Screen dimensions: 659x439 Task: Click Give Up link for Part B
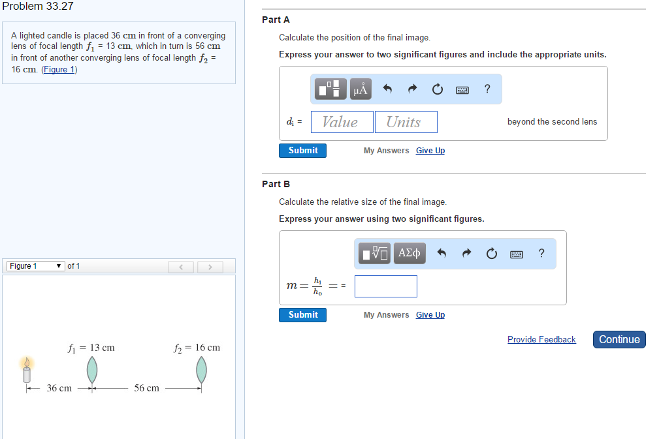click(x=430, y=315)
